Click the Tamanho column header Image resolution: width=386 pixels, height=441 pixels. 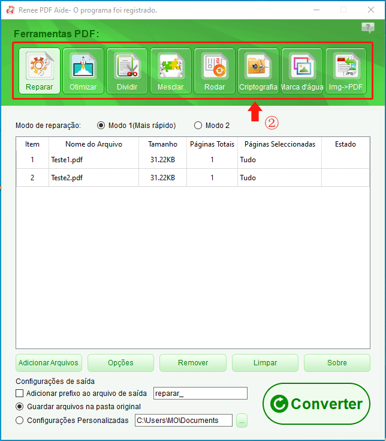(x=162, y=144)
